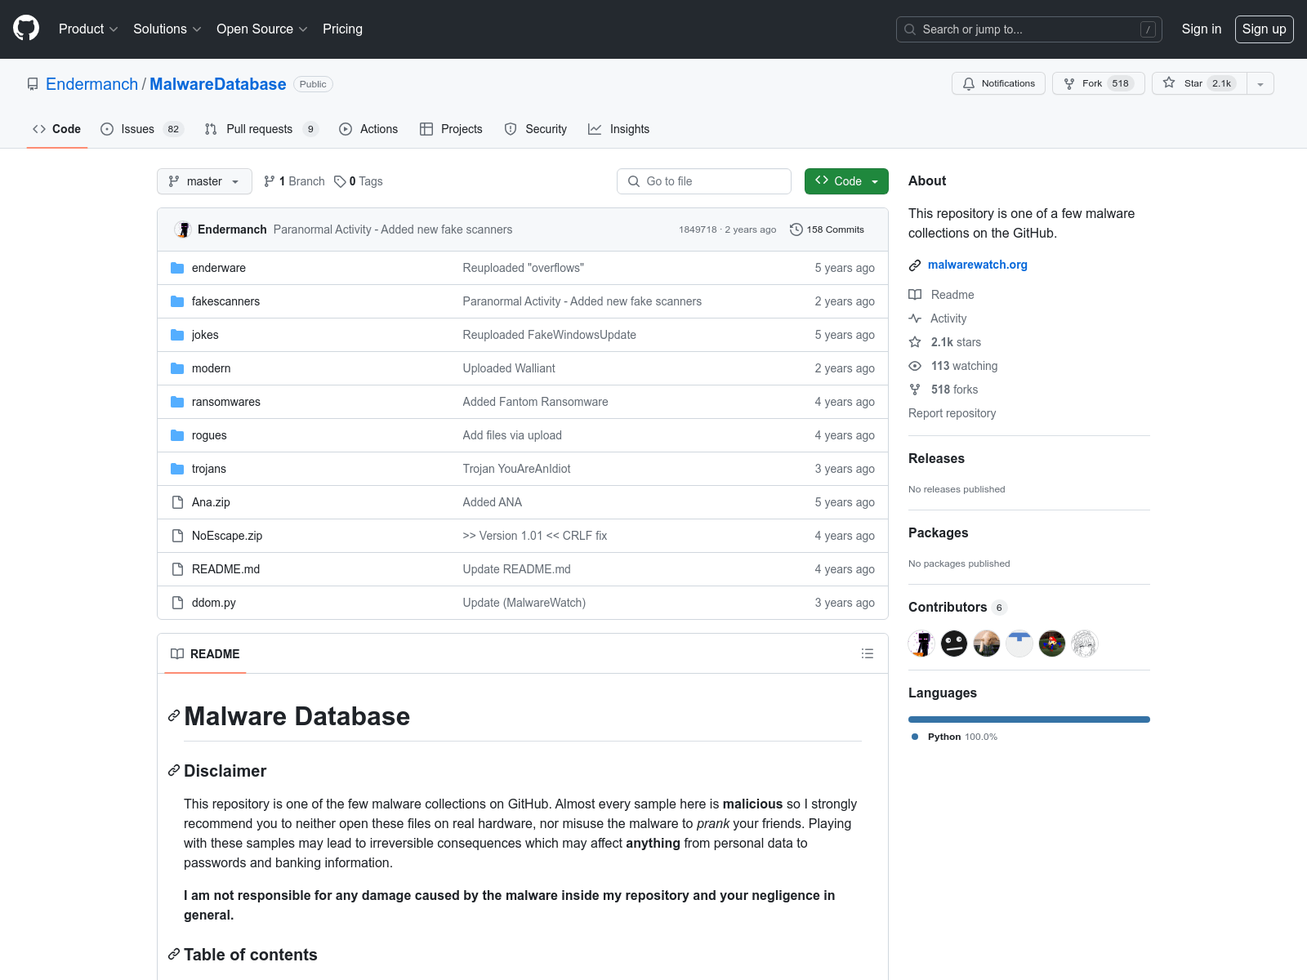Open the first contributor avatar
The image size is (1307, 980).
click(921, 644)
